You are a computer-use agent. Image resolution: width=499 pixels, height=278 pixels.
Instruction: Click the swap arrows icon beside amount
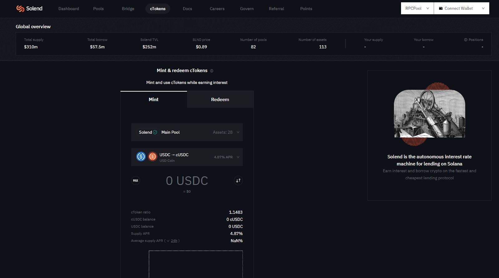click(238, 181)
